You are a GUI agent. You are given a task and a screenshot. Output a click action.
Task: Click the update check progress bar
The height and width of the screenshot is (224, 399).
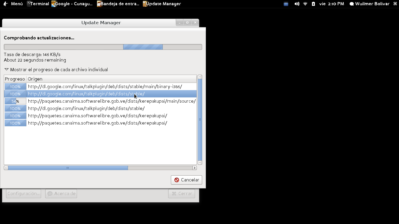click(103, 47)
